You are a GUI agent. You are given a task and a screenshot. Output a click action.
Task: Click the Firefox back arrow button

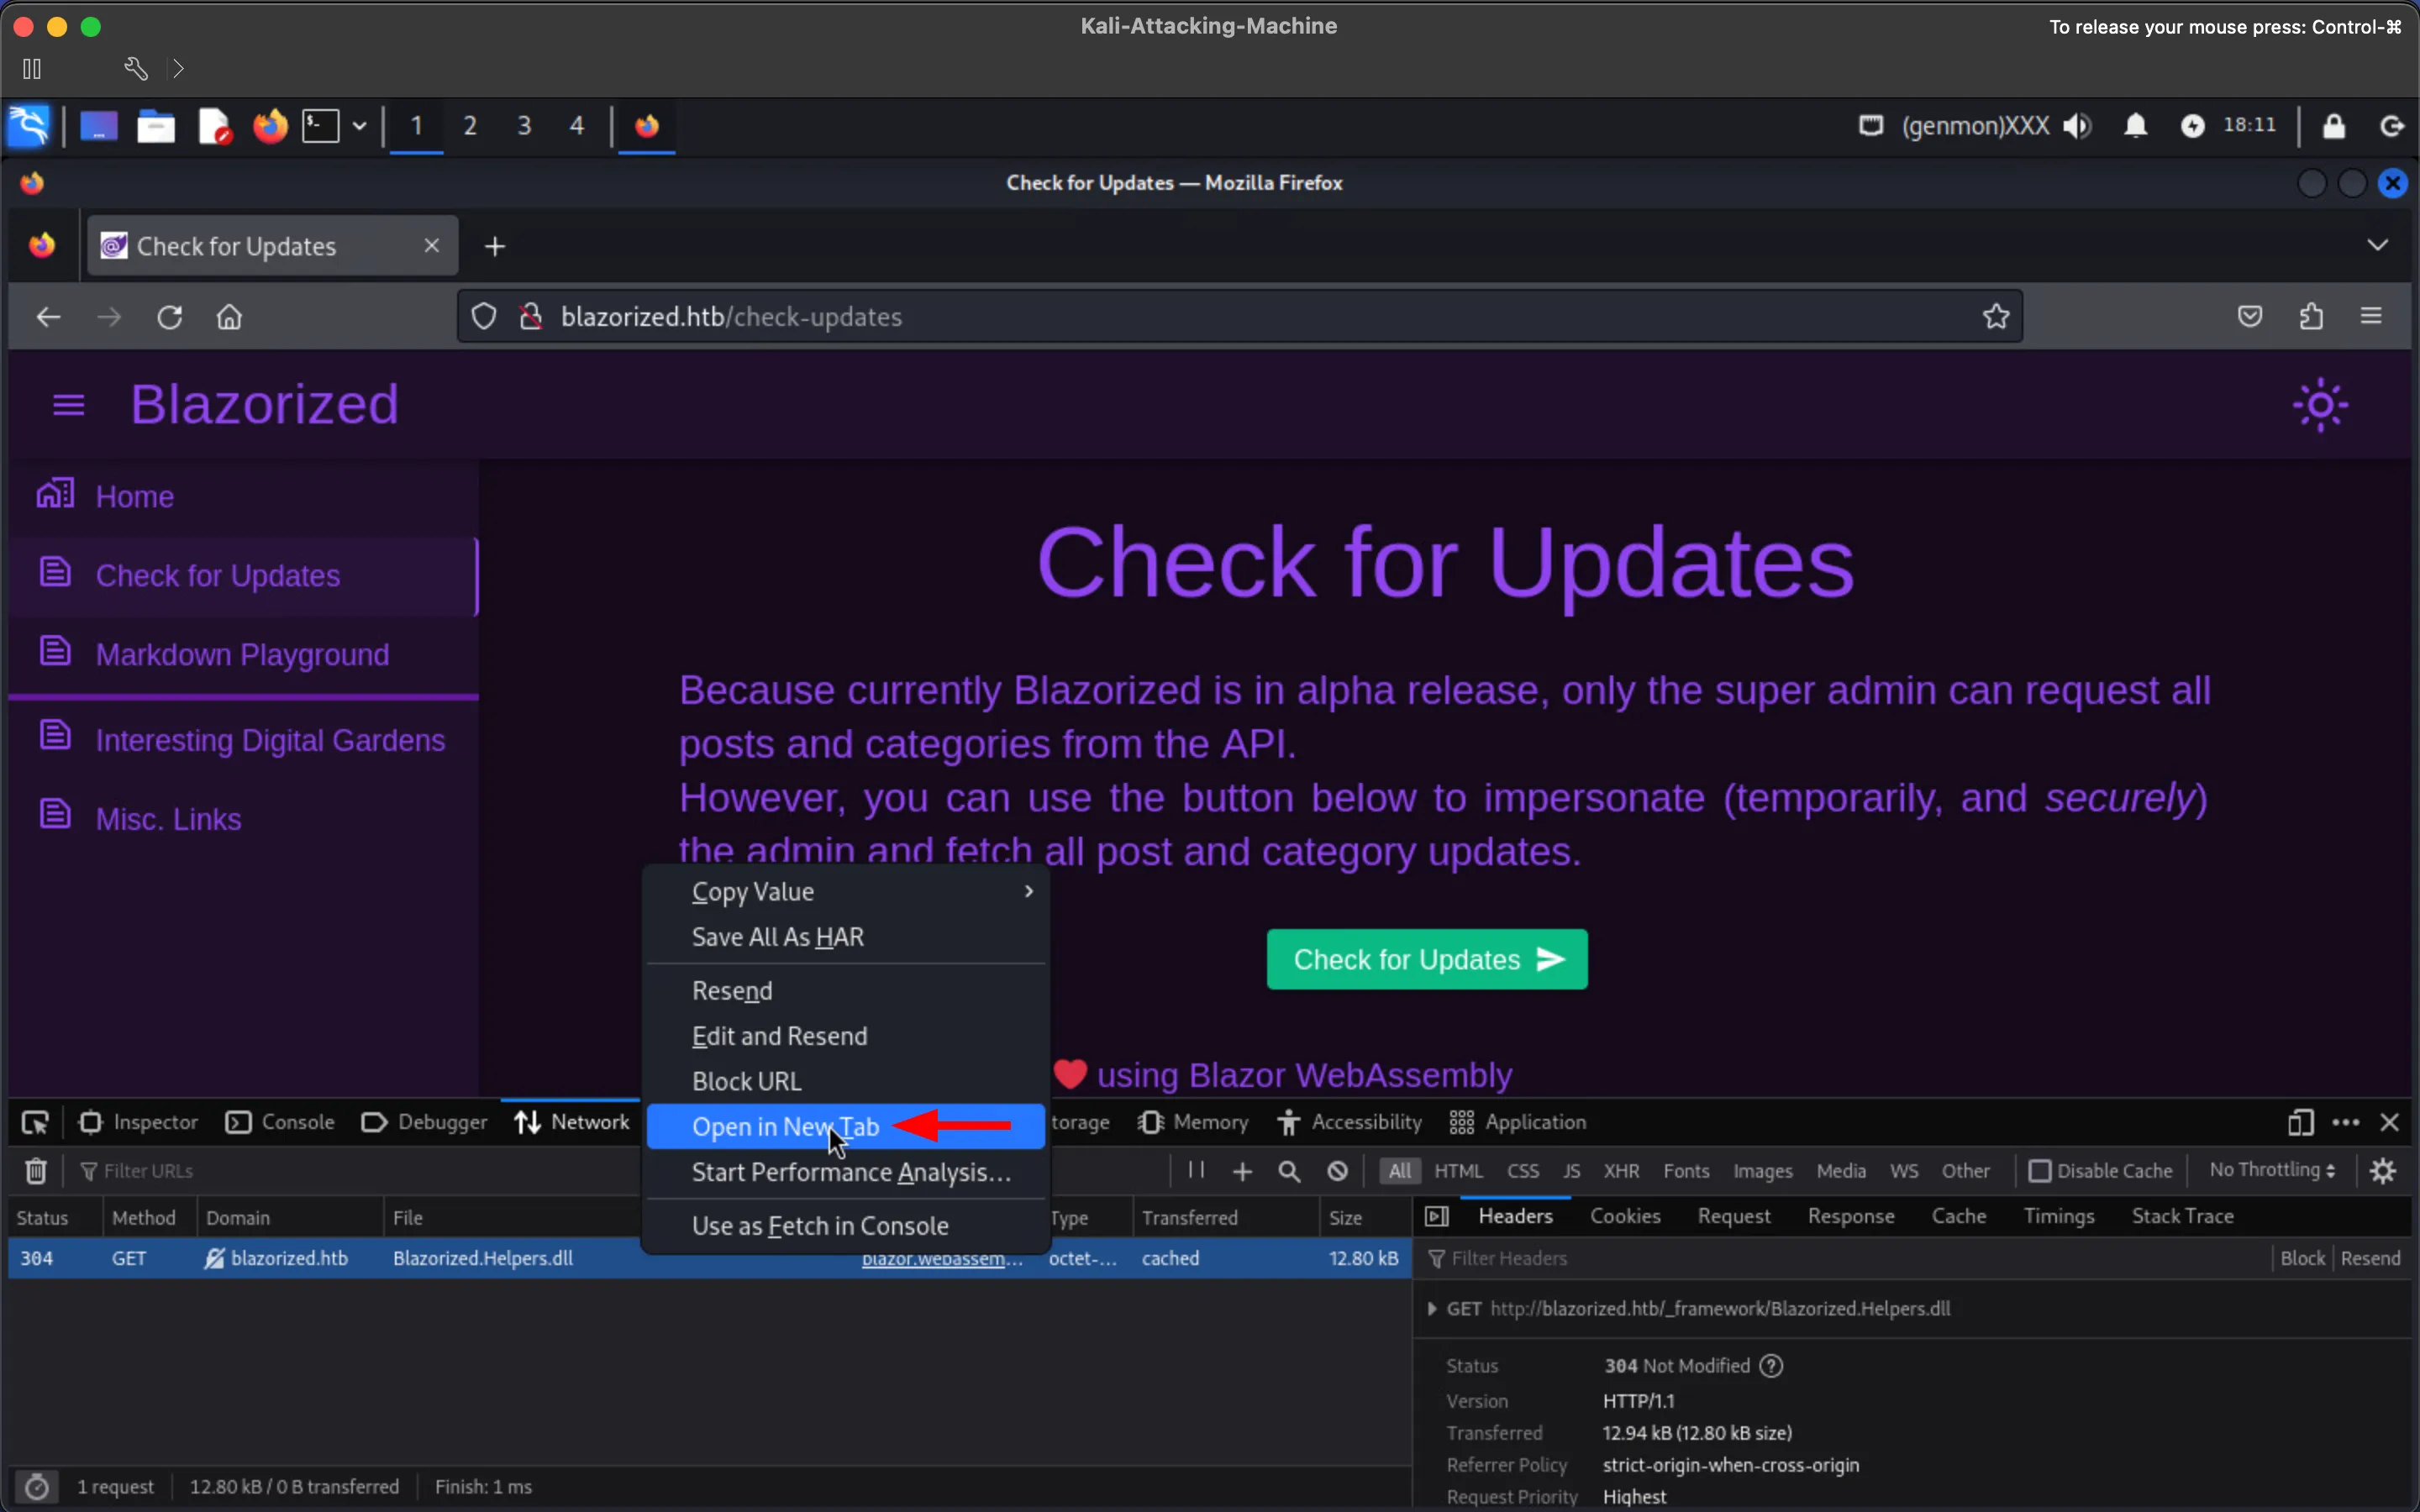click(x=48, y=317)
